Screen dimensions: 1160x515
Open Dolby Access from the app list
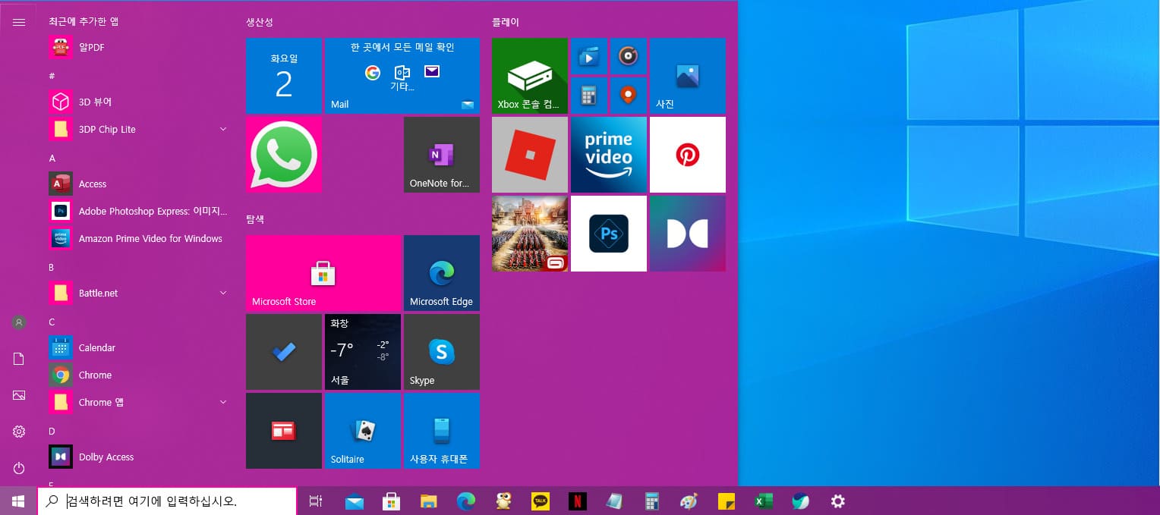click(139, 457)
